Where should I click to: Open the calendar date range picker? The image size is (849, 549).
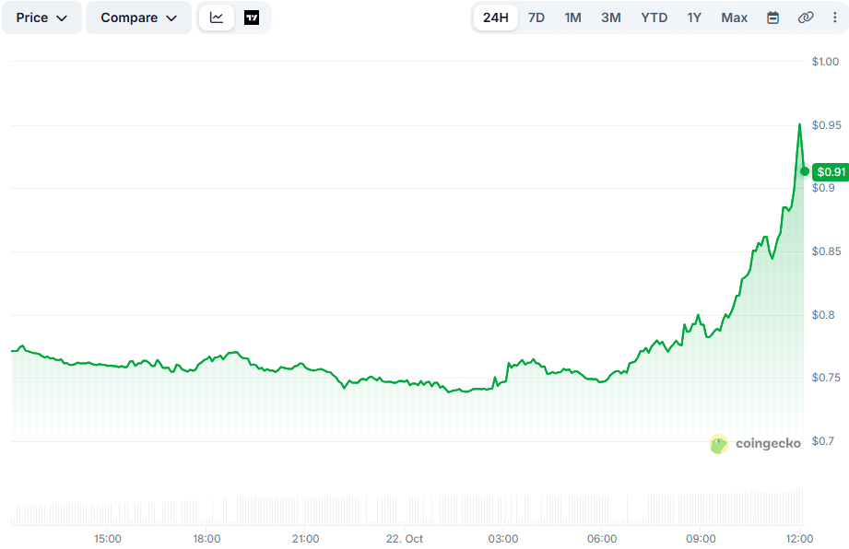(x=772, y=18)
